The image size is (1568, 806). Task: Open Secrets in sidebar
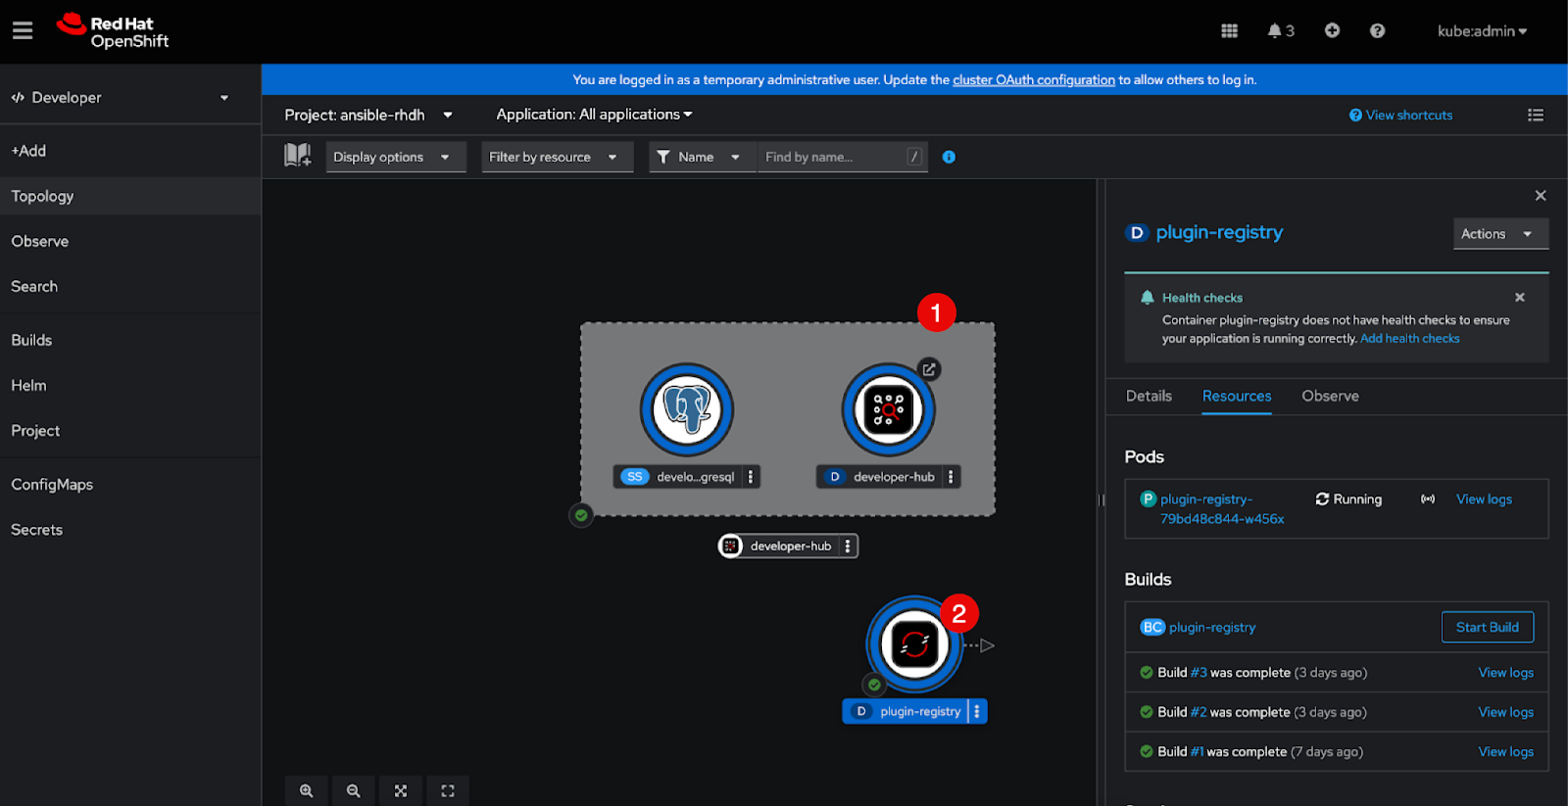pyautogui.click(x=130, y=529)
